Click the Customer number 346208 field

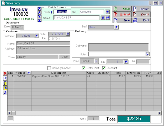coord(26,36)
